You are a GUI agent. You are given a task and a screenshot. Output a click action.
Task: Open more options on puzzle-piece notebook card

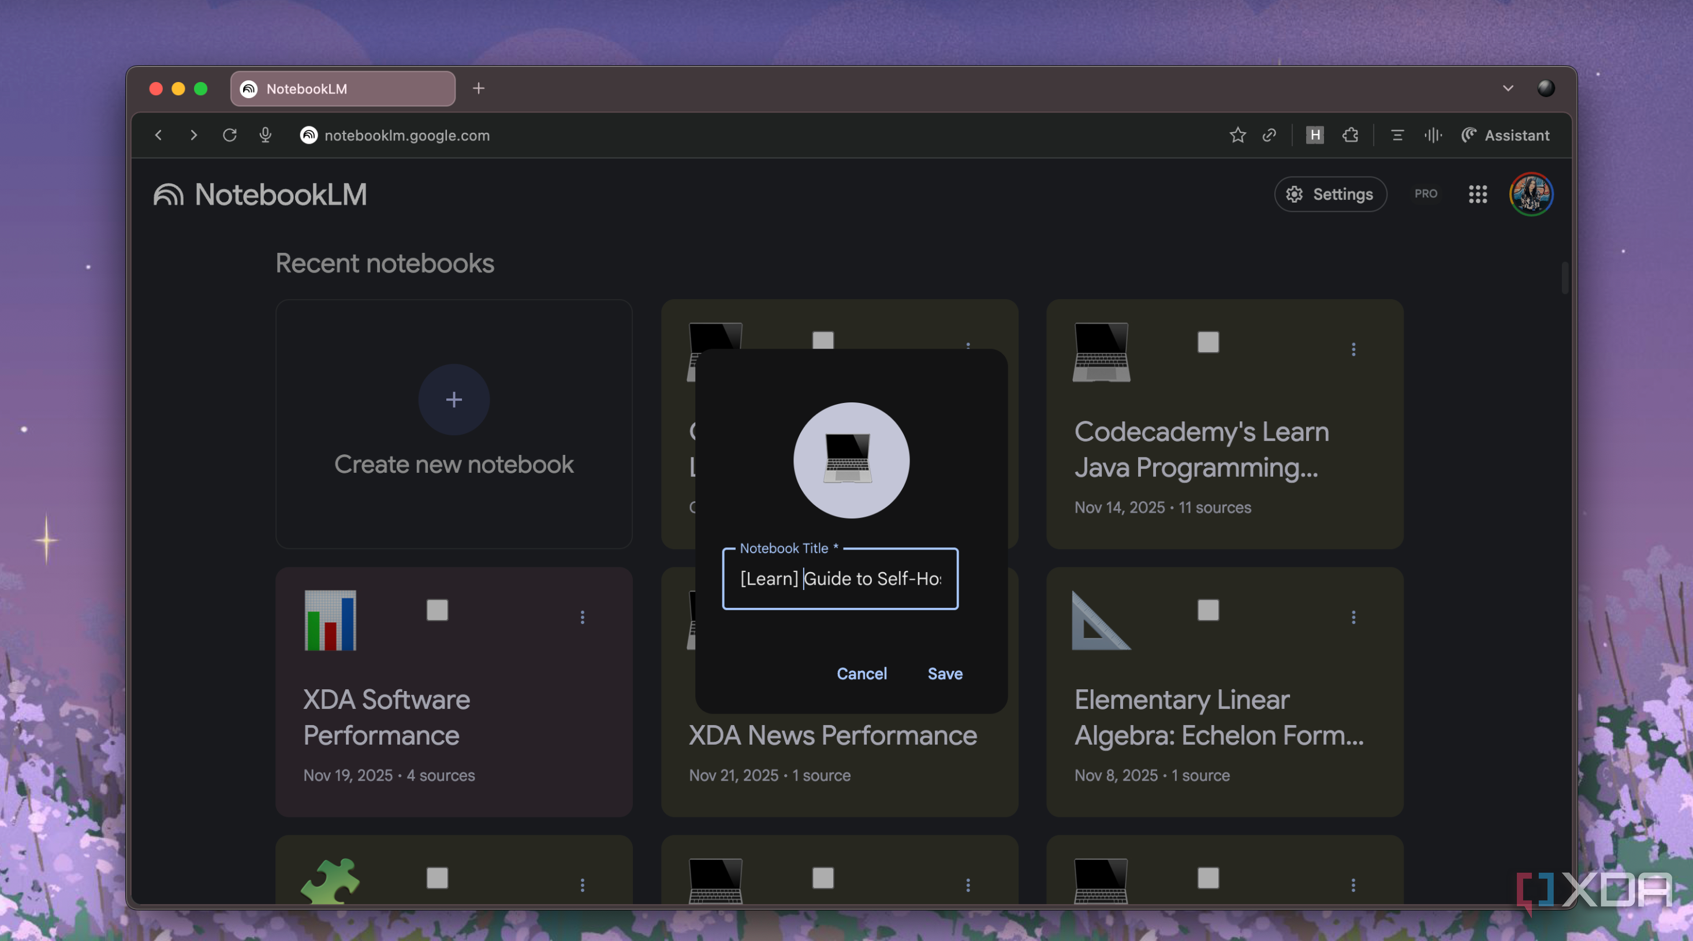pos(582,885)
